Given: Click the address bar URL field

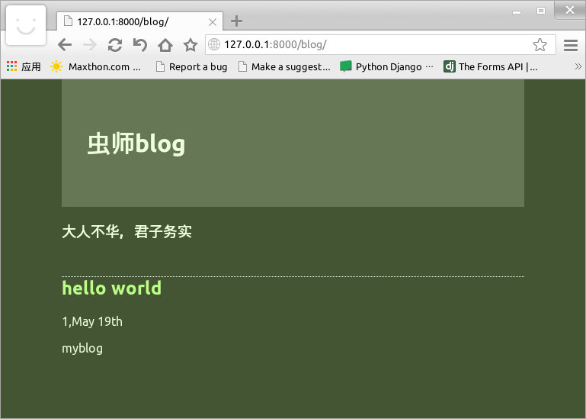Looking at the screenshot, I should tap(380, 44).
